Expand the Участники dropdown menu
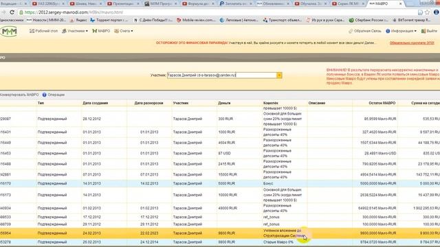440x247 pixels. pos(75,31)
